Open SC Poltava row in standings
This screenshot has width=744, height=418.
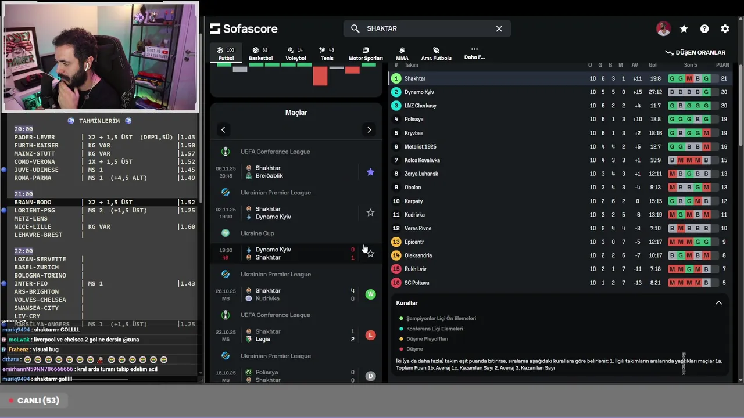[x=561, y=283]
